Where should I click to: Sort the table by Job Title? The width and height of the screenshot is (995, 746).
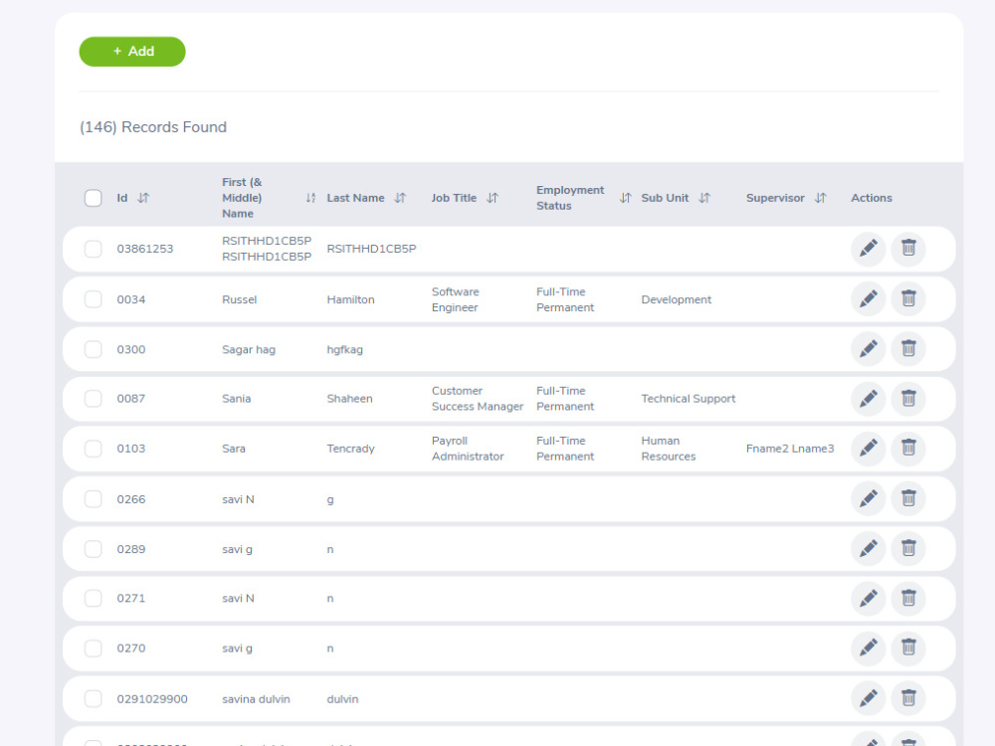[x=493, y=197]
